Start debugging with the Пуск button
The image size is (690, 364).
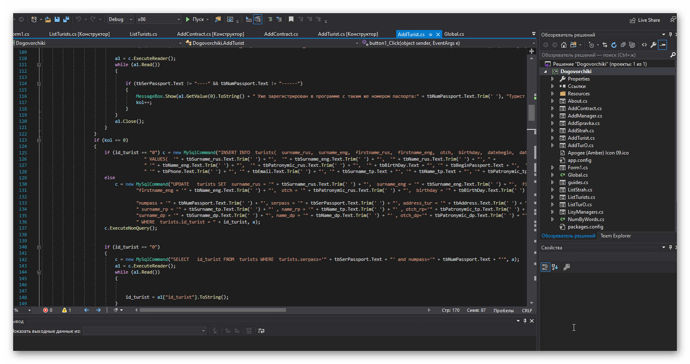pos(195,19)
